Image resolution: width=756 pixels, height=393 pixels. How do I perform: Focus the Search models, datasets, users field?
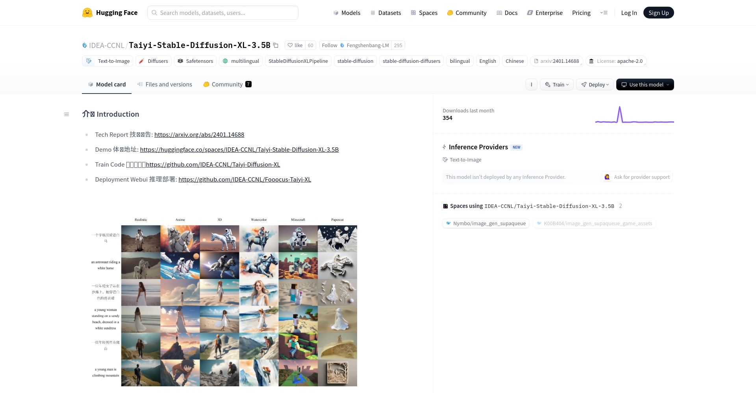click(x=223, y=13)
